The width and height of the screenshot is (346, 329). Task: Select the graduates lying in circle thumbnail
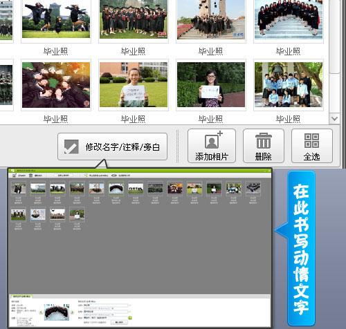point(56,85)
